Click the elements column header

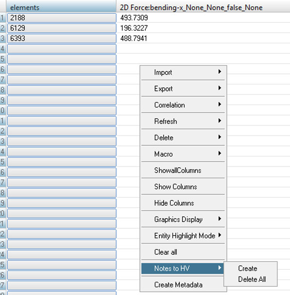click(61, 7)
